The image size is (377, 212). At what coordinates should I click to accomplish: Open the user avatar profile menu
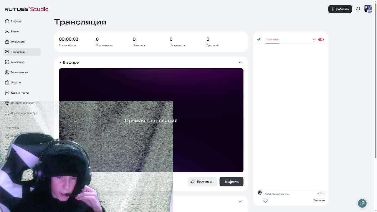pyautogui.click(x=368, y=9)
